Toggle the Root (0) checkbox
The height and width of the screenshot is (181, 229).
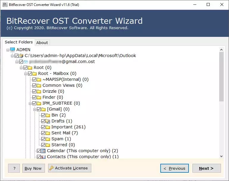[x=25, y=67]
